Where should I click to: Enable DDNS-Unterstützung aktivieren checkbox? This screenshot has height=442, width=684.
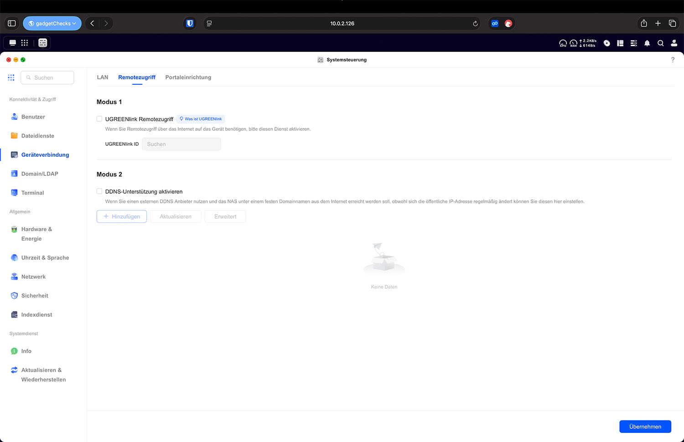[x=99, y=191]
